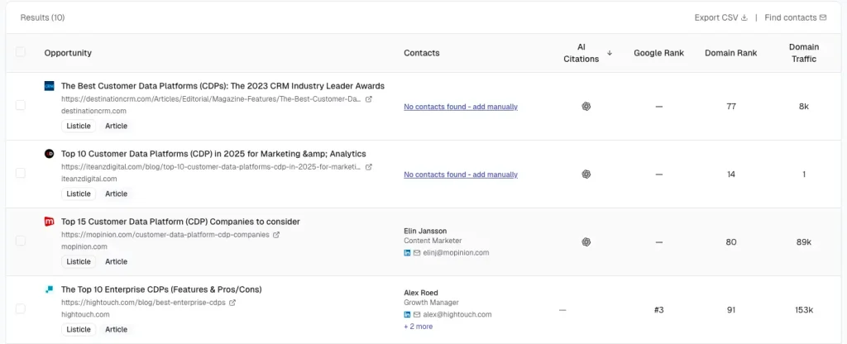Viewport: 847px width, 344px height.
Task: Click the mopinion.com favicon
Action: pyautogui.click(x=49, y=222)
